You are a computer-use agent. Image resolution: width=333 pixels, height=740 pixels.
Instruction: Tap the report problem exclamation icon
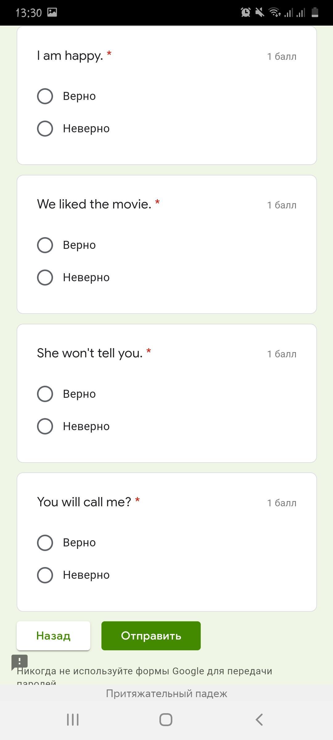tap(19, 662)
